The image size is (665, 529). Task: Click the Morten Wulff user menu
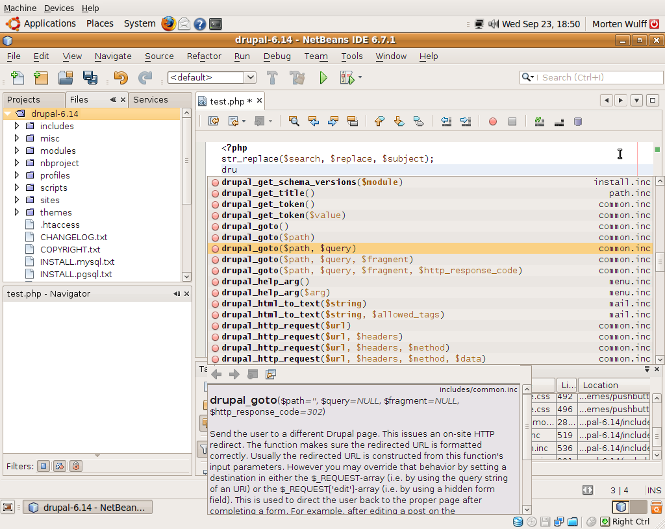pos(619,24)
